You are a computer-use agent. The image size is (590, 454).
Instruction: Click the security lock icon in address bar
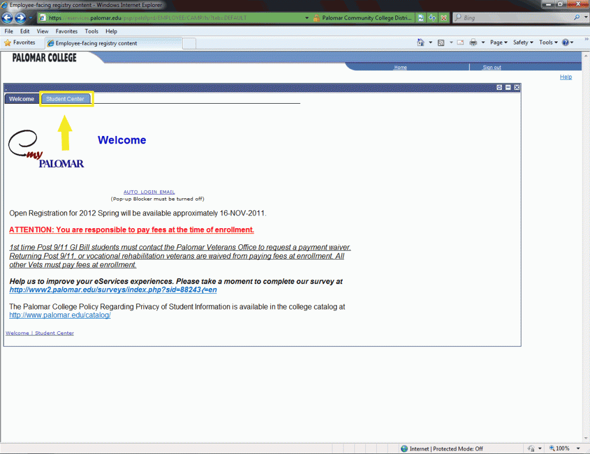[x=316, y=18]
